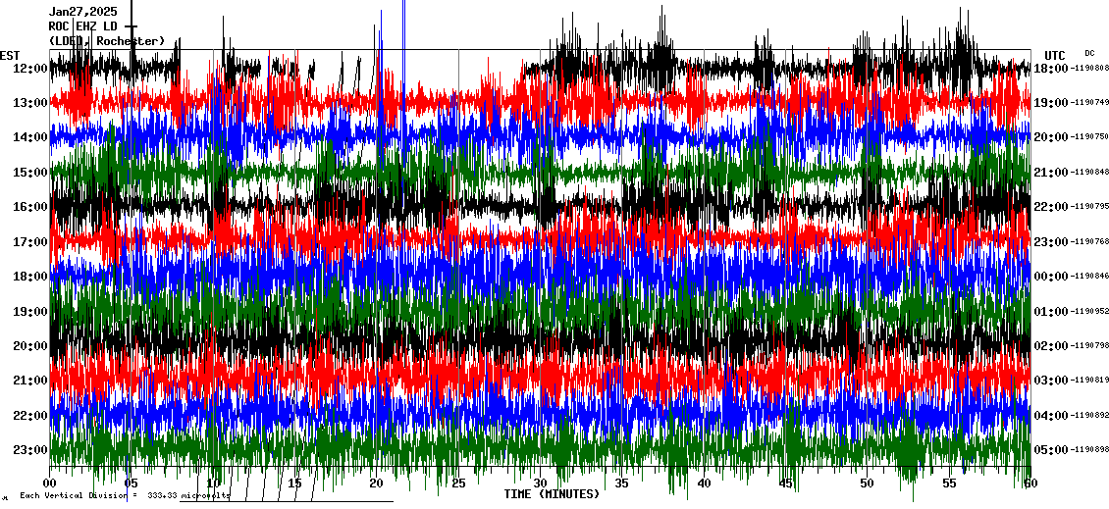The width and height of the screenshot is (1109, 509).
Task: Click the Jan27,2025 date label
Action: (x=83, y=11)
